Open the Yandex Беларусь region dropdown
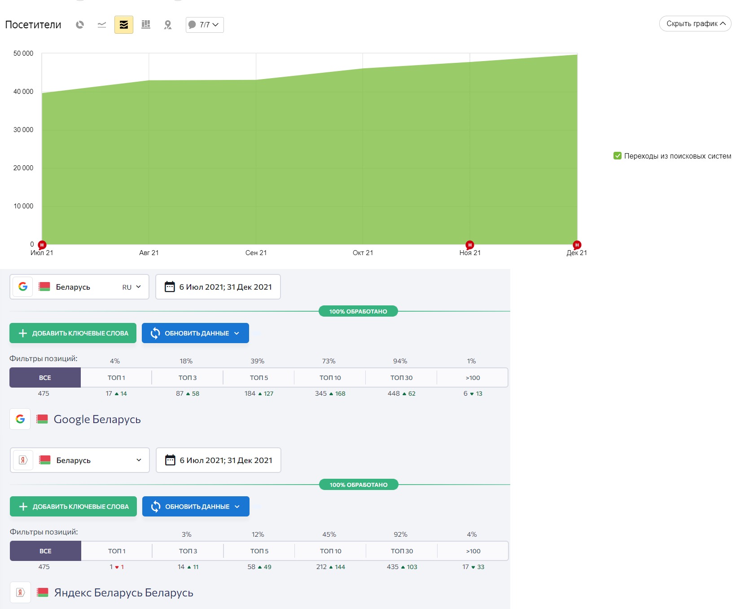736x609 pixels. pyautogui.click(x=80, y=460)
